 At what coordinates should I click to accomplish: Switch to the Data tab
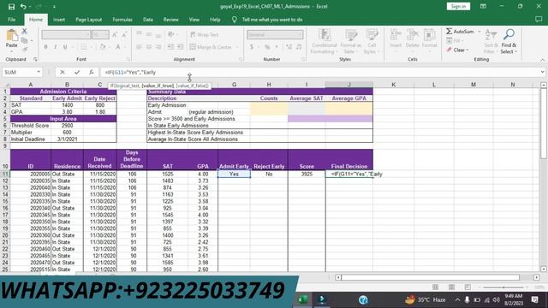click(148, 20)
